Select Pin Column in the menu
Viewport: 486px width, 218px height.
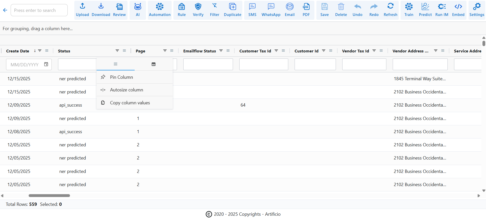[x=135, y=77]
